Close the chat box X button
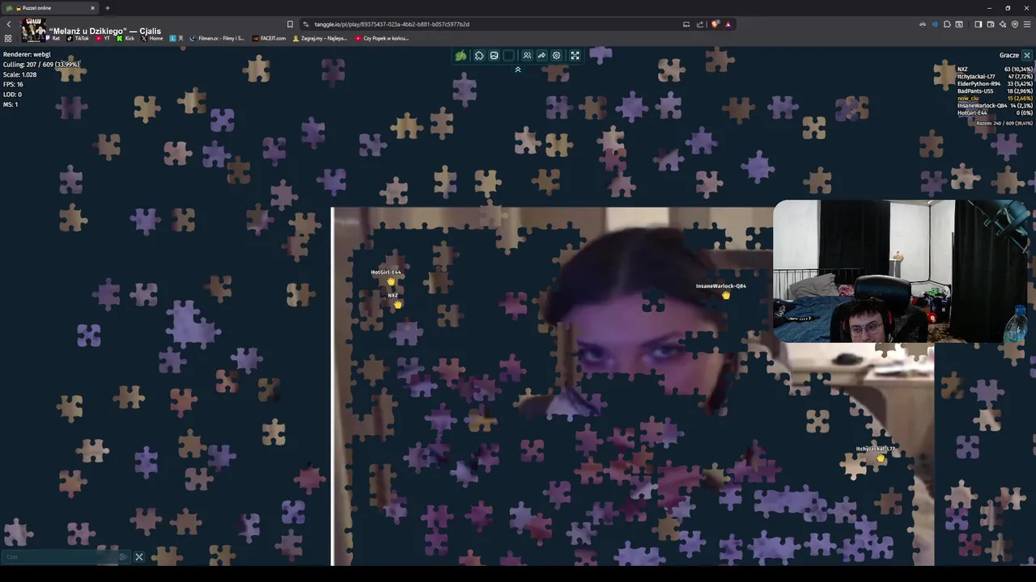The image size is (1036, 582). tap(139, 557)
